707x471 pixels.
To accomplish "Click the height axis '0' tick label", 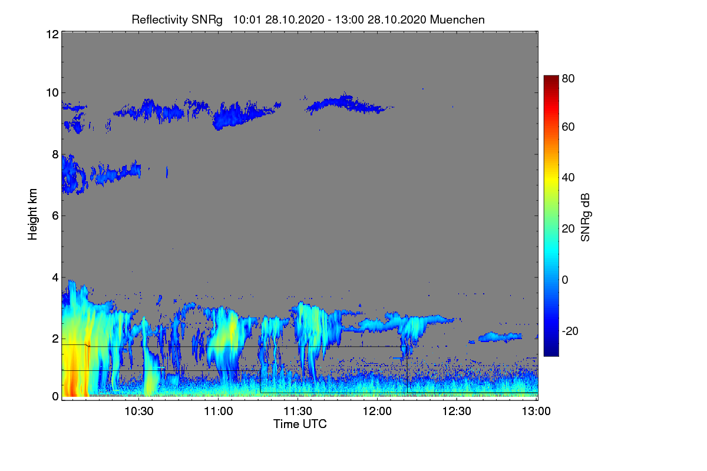I will (x=54, y=396).
